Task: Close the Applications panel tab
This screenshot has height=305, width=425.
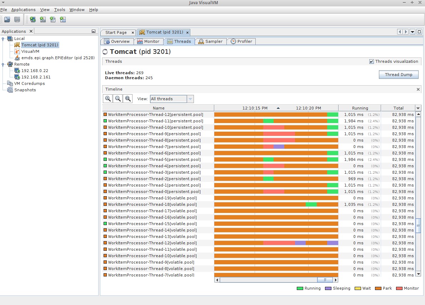Action: coord(31,31)
